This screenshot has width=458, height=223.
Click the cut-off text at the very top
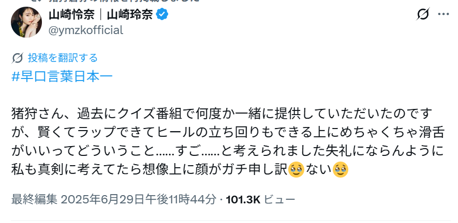coord(104,2)
